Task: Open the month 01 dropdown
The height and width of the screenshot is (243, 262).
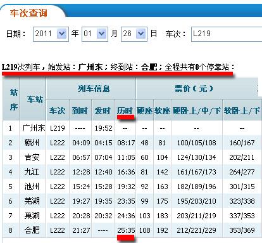Action: point(95,34)
